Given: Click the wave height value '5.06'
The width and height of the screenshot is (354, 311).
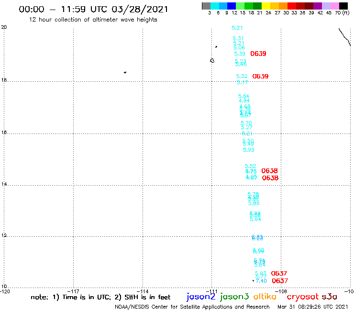Looking at the screenshot, I should click(x=239, y=47).
